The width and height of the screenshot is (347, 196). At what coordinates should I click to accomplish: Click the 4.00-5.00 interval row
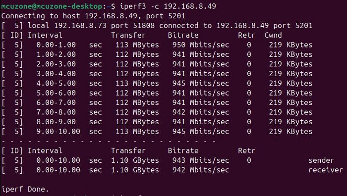coord(157,83)
